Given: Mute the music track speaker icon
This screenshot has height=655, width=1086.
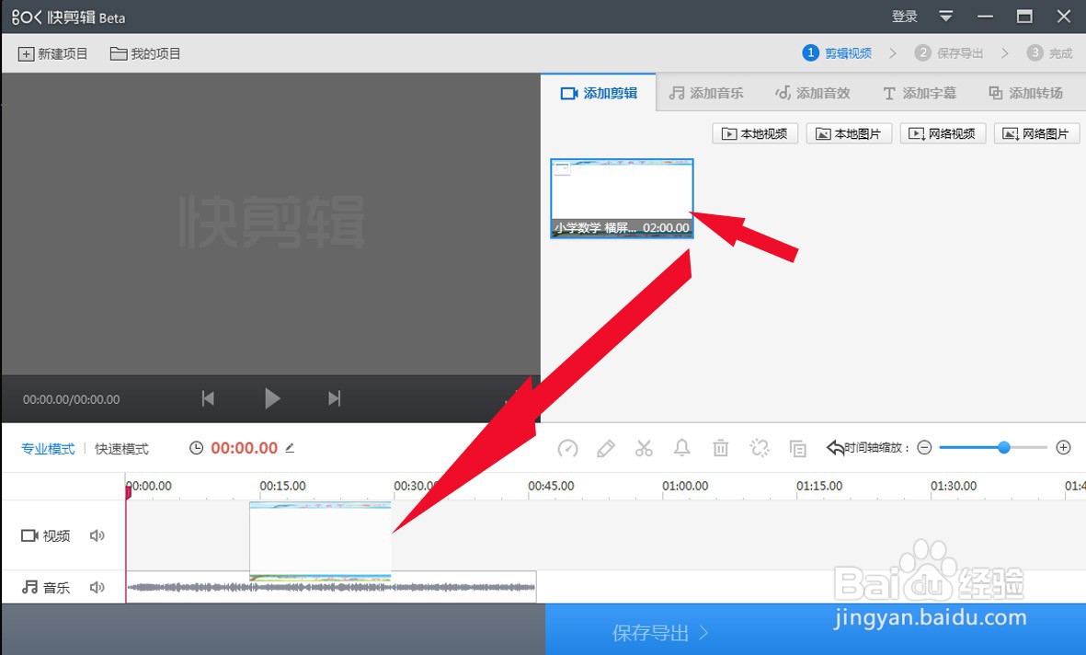Looking at the screenshot, I should [x=97, y=588].
